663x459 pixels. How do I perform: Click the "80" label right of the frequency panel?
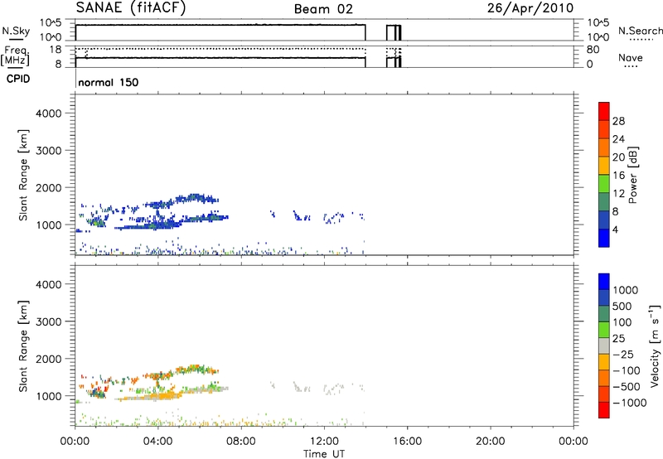coord(593,50)
